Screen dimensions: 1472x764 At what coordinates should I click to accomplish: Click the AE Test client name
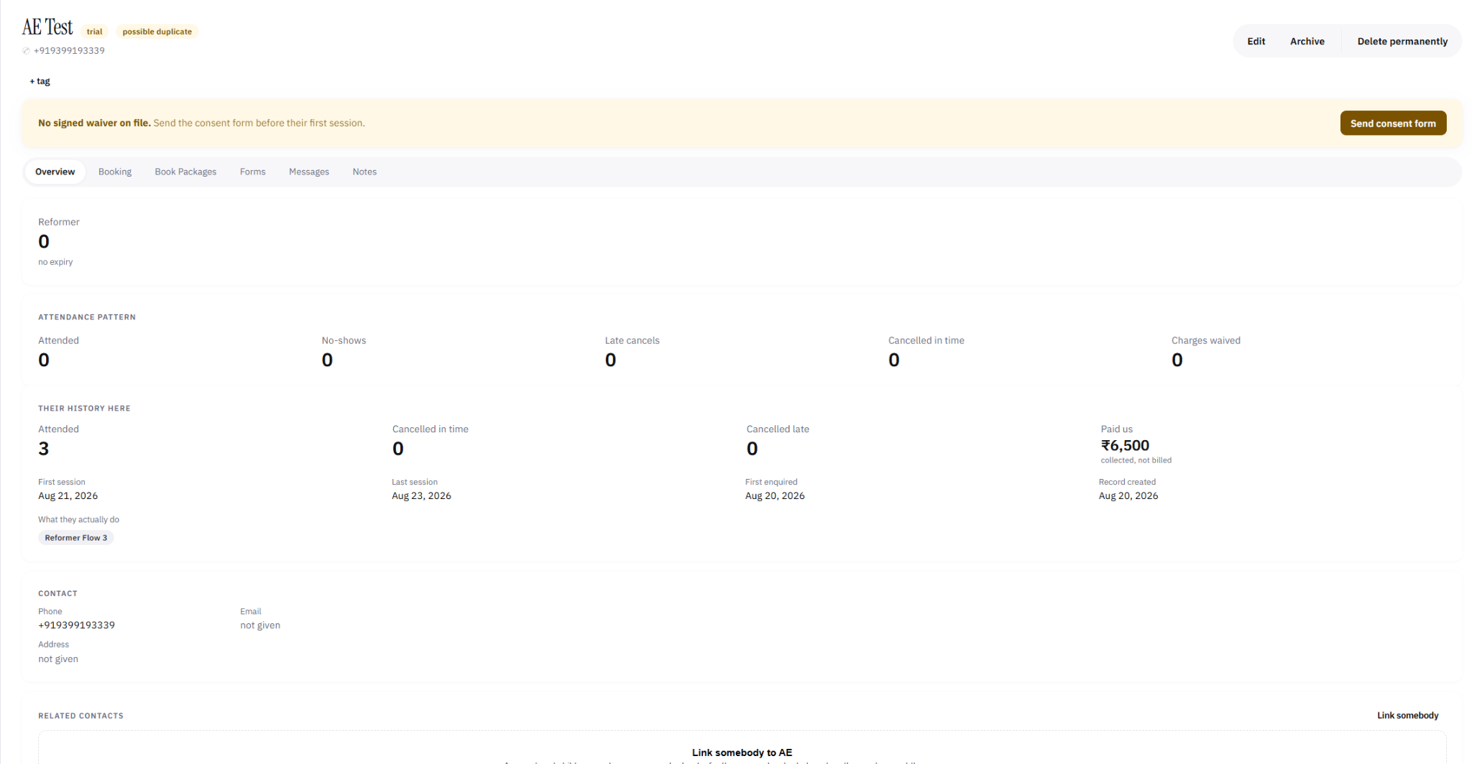[x=47, y=27]
